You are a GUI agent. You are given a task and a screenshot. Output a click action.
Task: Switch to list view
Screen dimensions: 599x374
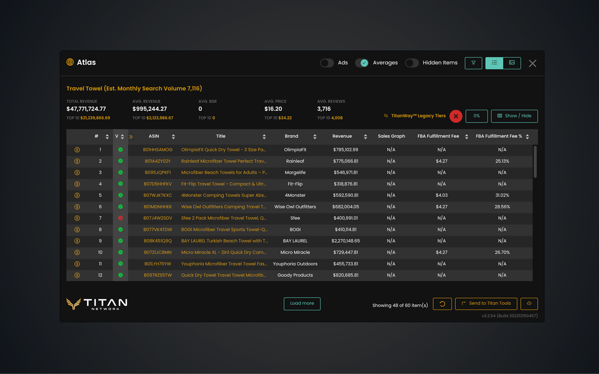coord(494,63)
